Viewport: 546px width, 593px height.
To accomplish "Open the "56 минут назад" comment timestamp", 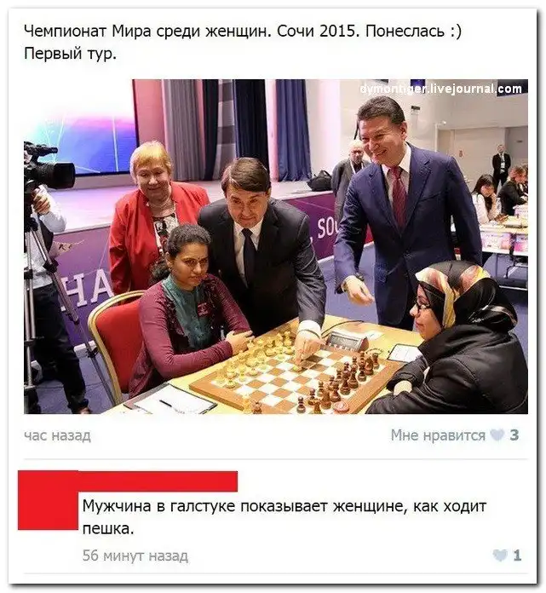I will (135, 556).
